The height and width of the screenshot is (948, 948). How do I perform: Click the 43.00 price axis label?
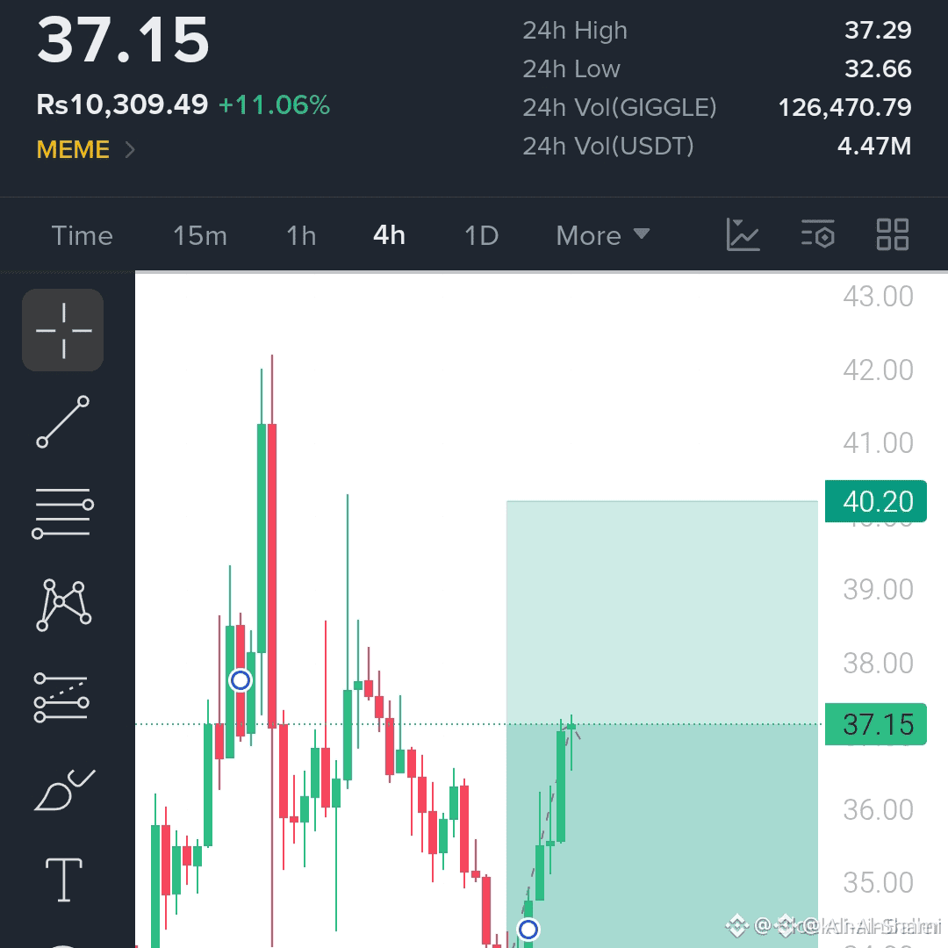click(x=878, y=297)
